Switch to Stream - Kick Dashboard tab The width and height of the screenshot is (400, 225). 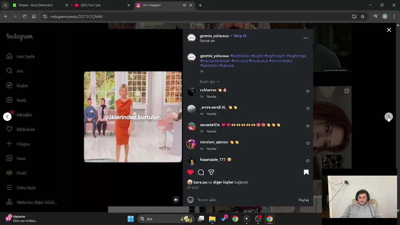40,5
